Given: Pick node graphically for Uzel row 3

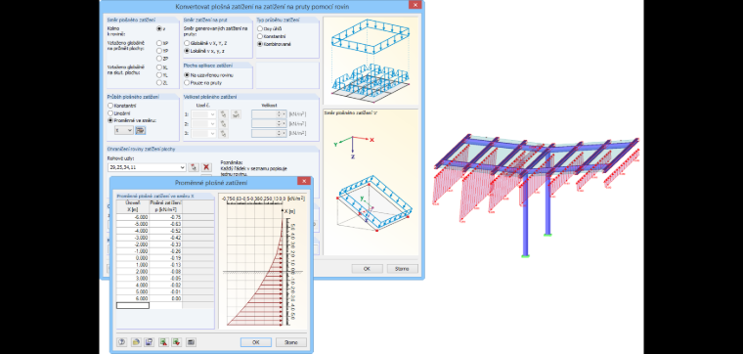Looking at the screenshot, I should coord(224,134).
